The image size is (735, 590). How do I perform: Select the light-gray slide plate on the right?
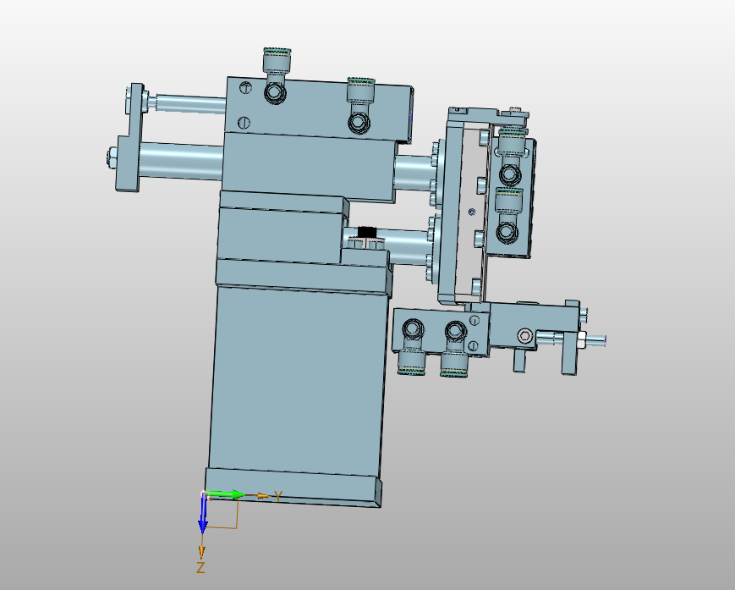pos(471,213)
